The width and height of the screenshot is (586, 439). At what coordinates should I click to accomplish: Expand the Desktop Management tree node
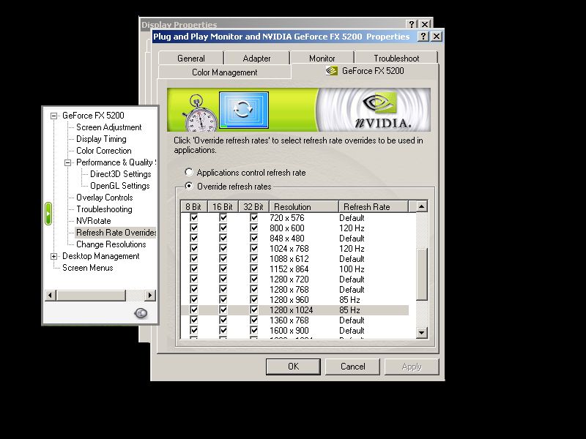pyautogui.click(x=53, y=257)
